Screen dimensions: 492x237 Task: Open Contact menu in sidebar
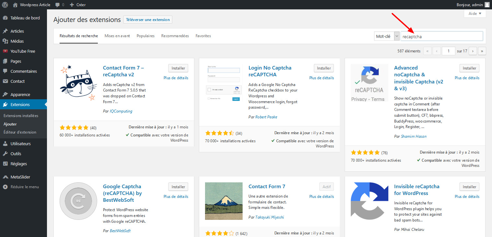click(23, 81)
